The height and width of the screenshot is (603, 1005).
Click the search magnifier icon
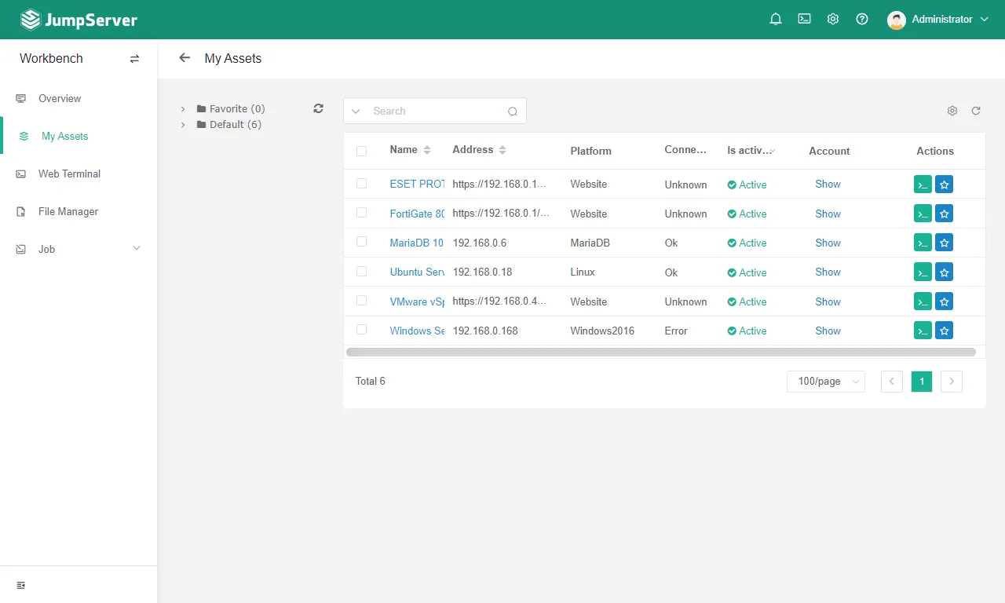coord(513,111)
